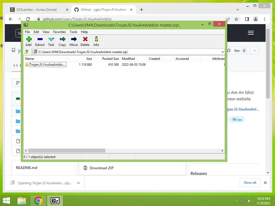Screen dimensions: 275x206
Task: Close the E2Guardian tab
Action: (x=67, y=10)
